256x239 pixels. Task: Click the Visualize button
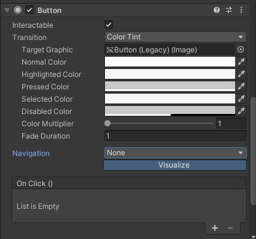pyautogui.click(x=175, y=165)
